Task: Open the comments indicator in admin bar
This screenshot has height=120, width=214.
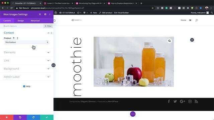Action: point(86,13)
